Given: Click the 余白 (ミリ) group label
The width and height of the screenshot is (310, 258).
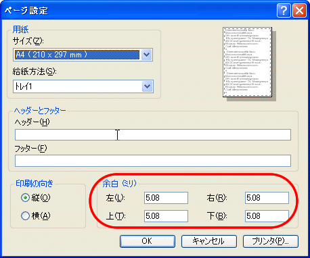Looking at the screenshot, I should click(x=119, y=184).
